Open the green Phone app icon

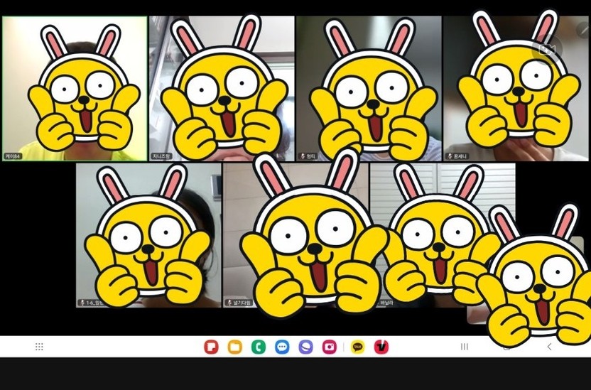[259, 347]
